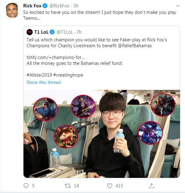Click the @ReliefBahamas mention
Image resolution: width=185 pixels, height=193 pixels.
pos(135,46)
